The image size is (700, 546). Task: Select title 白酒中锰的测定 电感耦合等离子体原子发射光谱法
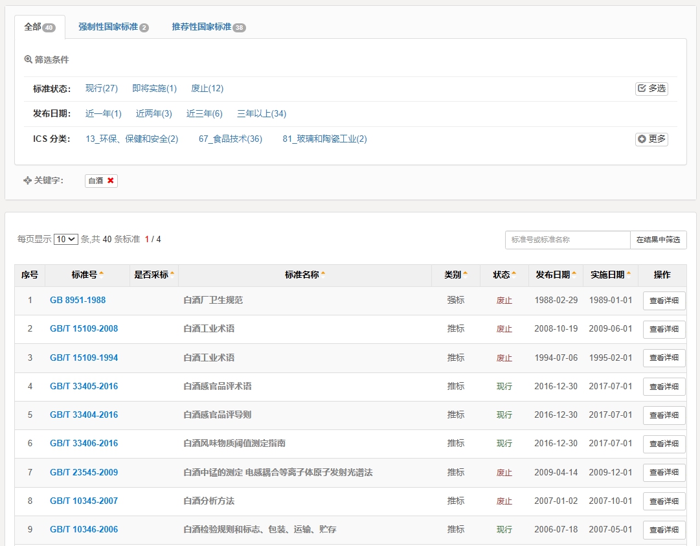coord(278,472)
